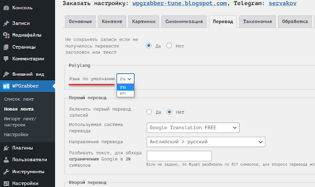The width and height of the screenshot is (315, 187).
Task: Switch to the Картинки tab
Action: click(x=144, y=22)
